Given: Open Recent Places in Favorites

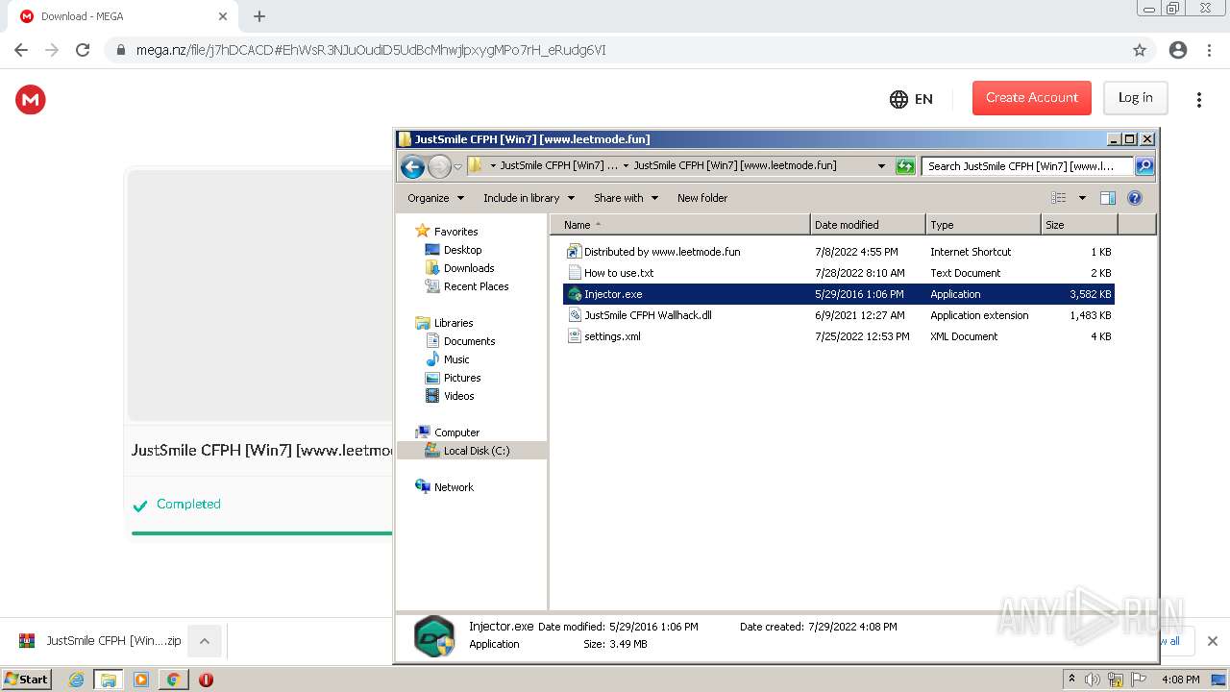Looking at the screenshot, I should [467, 286].
